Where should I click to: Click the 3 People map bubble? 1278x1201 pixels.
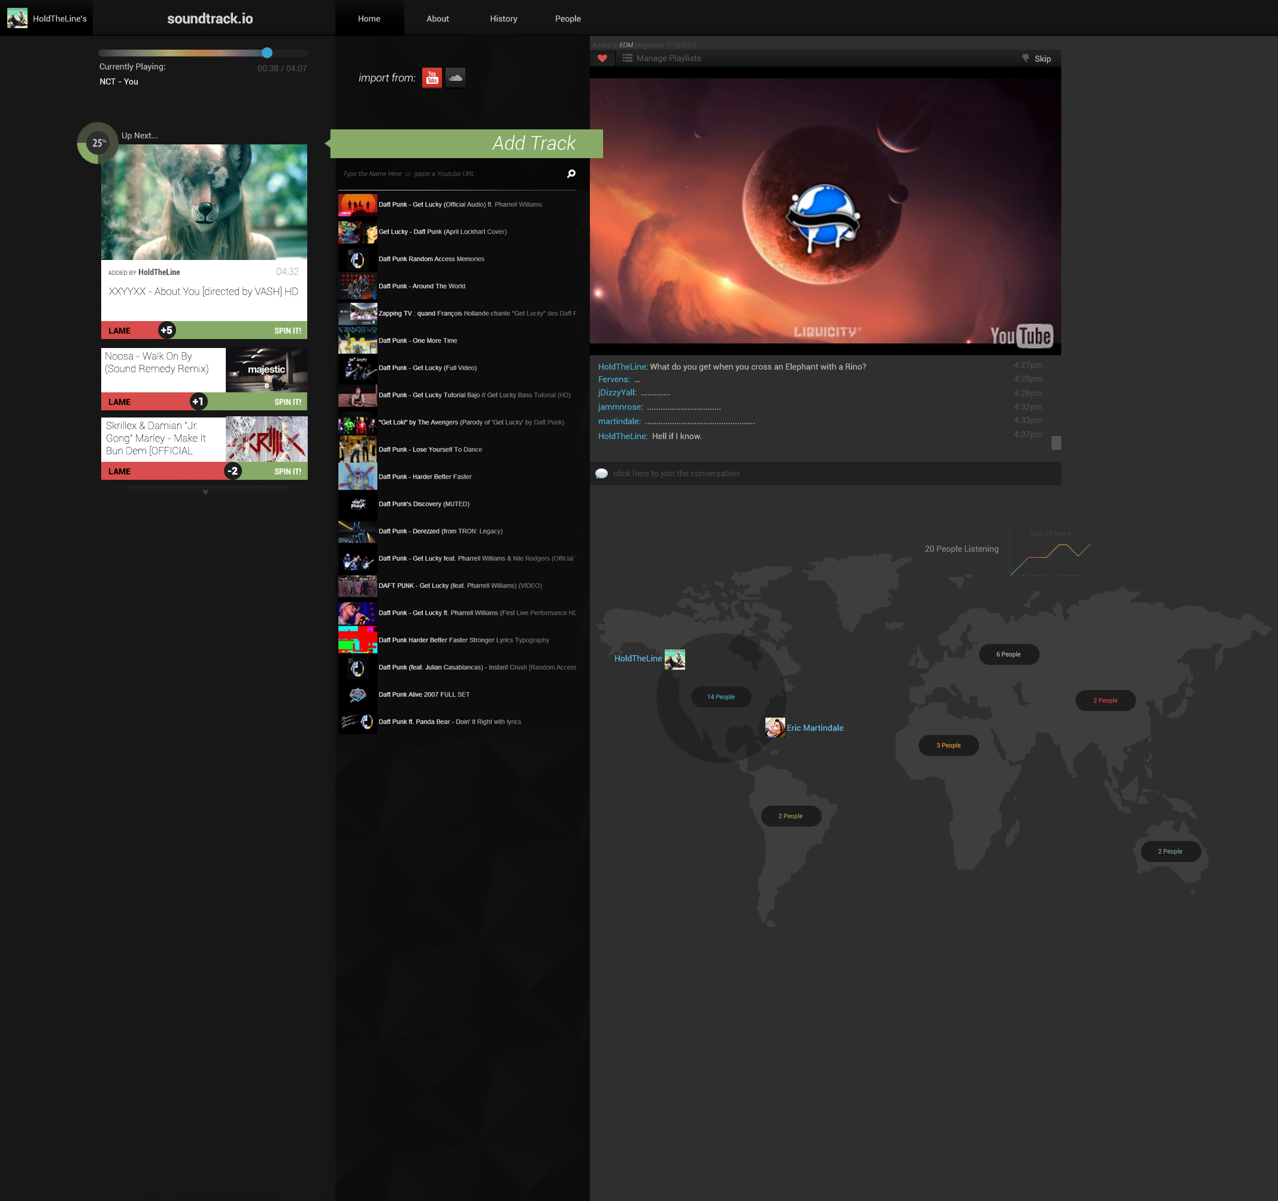pyautogui.click(x=948, y=746)
